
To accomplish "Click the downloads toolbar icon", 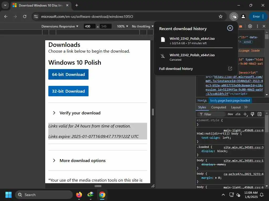I will [x=234, y=16].
